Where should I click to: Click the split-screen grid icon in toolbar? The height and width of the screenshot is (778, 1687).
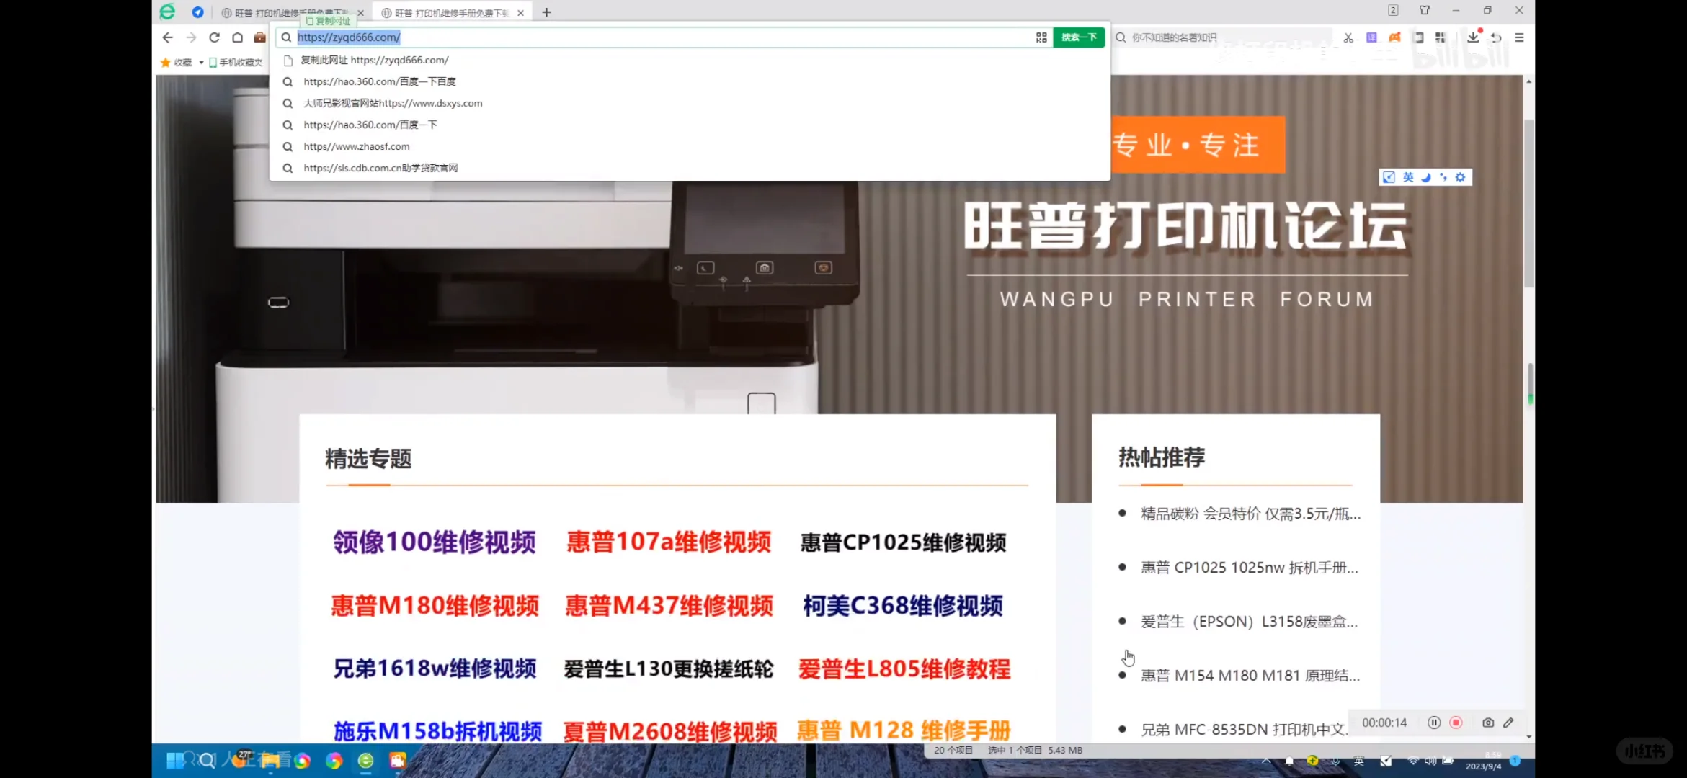[x=1441, y=37]
